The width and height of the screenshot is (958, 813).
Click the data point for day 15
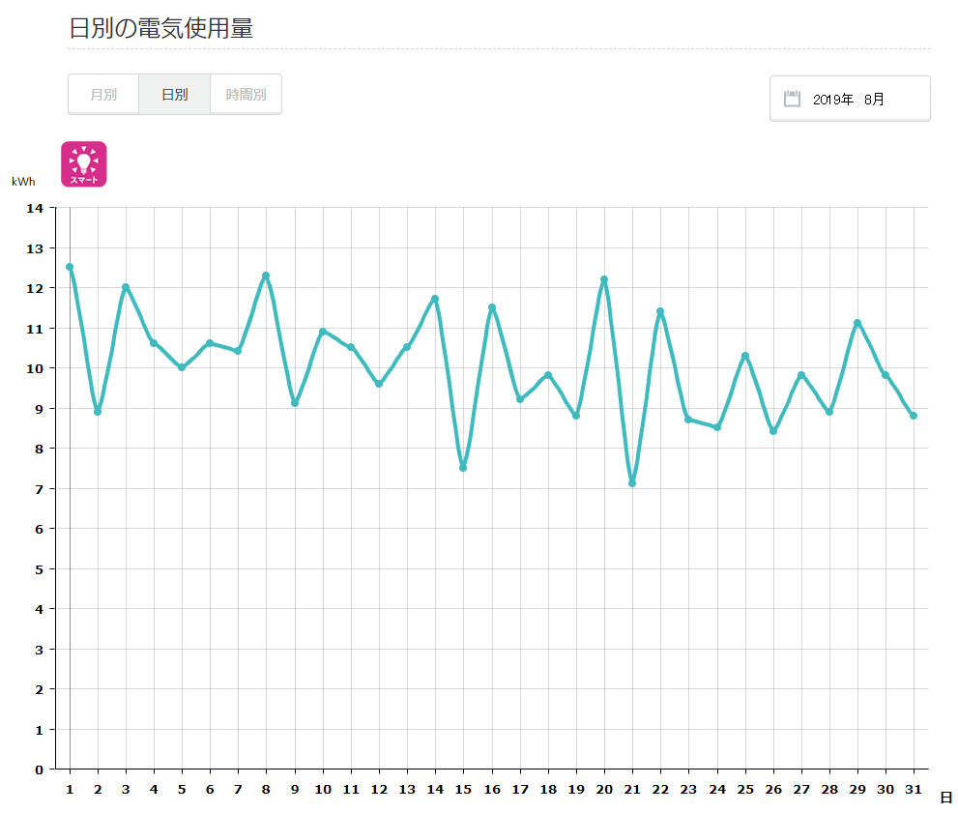[x=463, y=468]
